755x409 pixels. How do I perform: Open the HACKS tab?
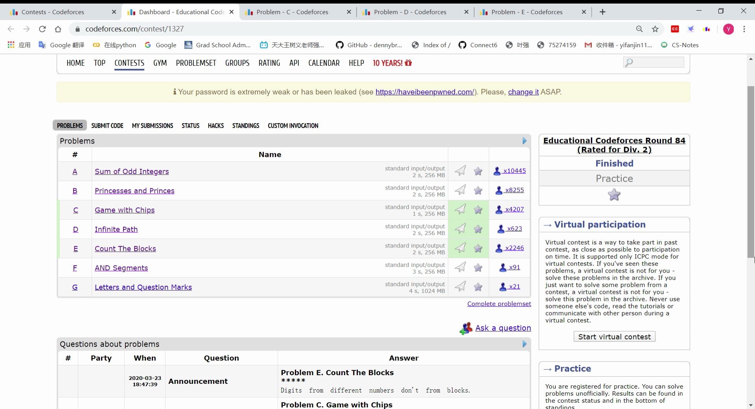(216, 125)
